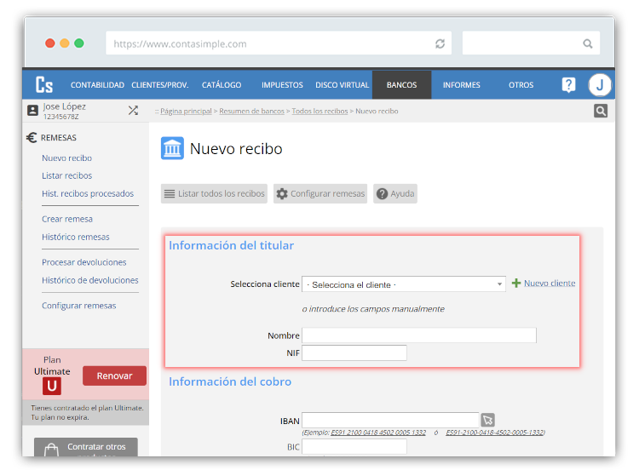The height and width of the screenshot is (470, 639).
Task: Open the help question mark icon in navbar
Action: 568,84
